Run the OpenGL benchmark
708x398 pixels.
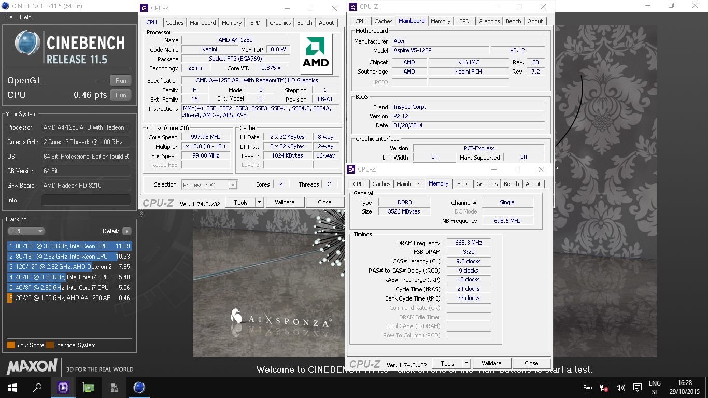pos(121,81)
